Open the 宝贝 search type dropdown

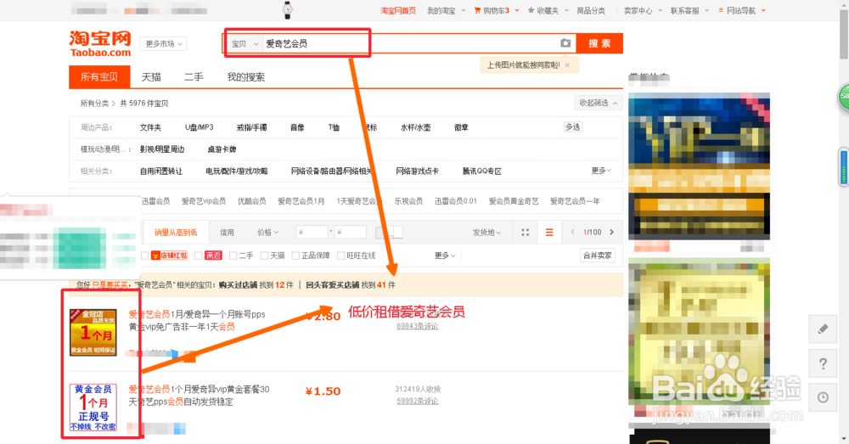[245, 44]
